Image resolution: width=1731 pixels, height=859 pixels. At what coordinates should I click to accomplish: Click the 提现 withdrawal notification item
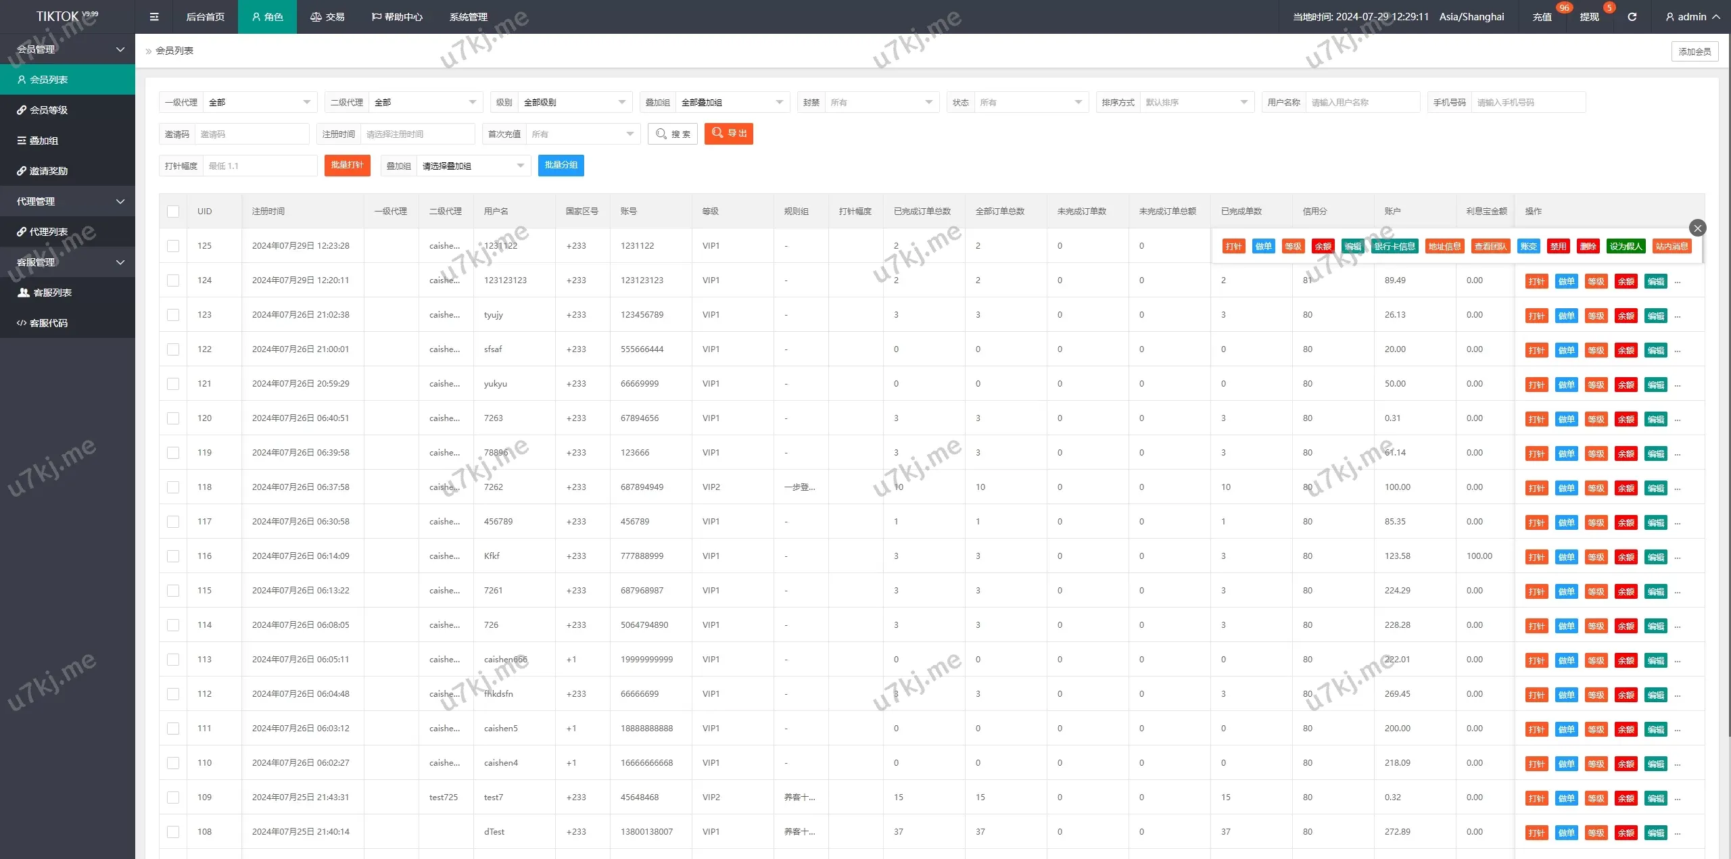(1589, 17)
